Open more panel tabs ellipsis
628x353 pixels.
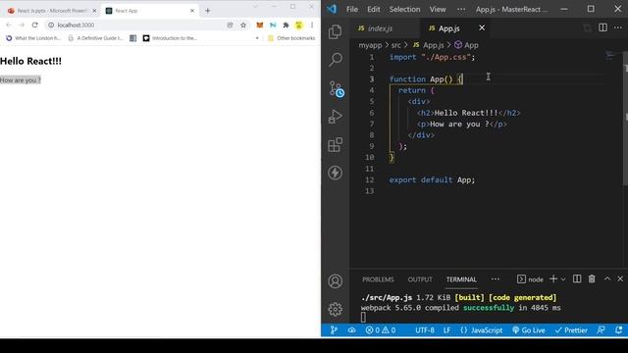coord(496,278)
